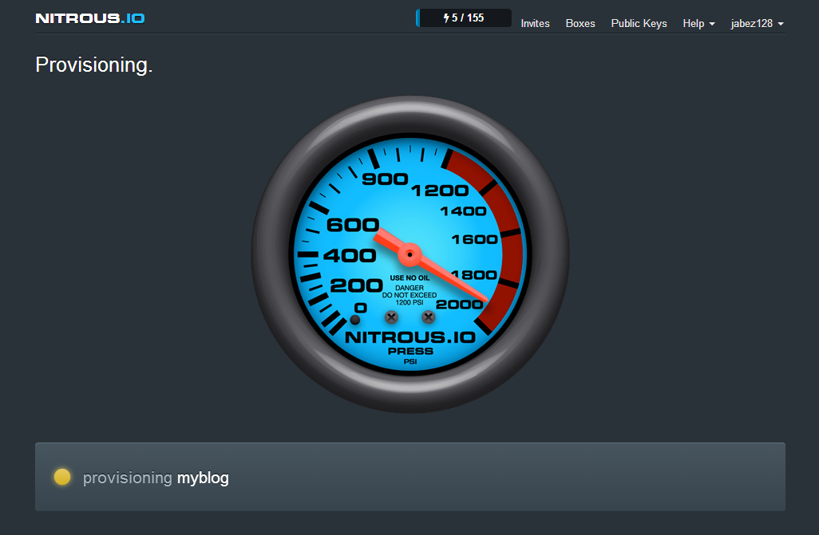Click the provisioning myblog status panel

click(410, 477)
